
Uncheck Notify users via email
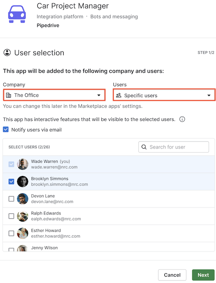[x=5, y=129]
